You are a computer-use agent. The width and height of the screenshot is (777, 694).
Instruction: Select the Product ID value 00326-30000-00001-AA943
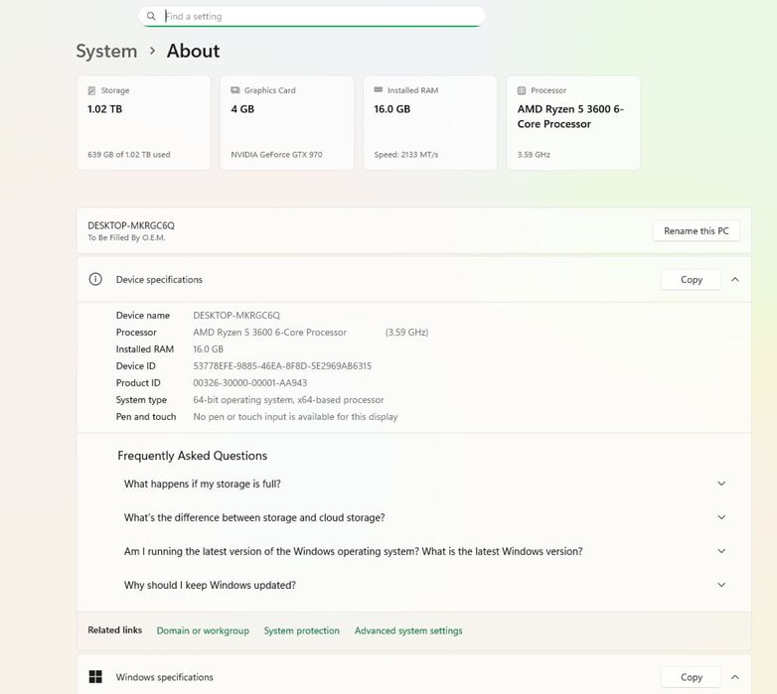[250, 382]
